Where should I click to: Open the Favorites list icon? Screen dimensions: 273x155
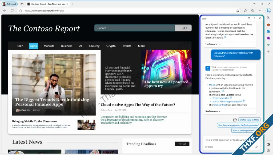click(x=245, y=11)
